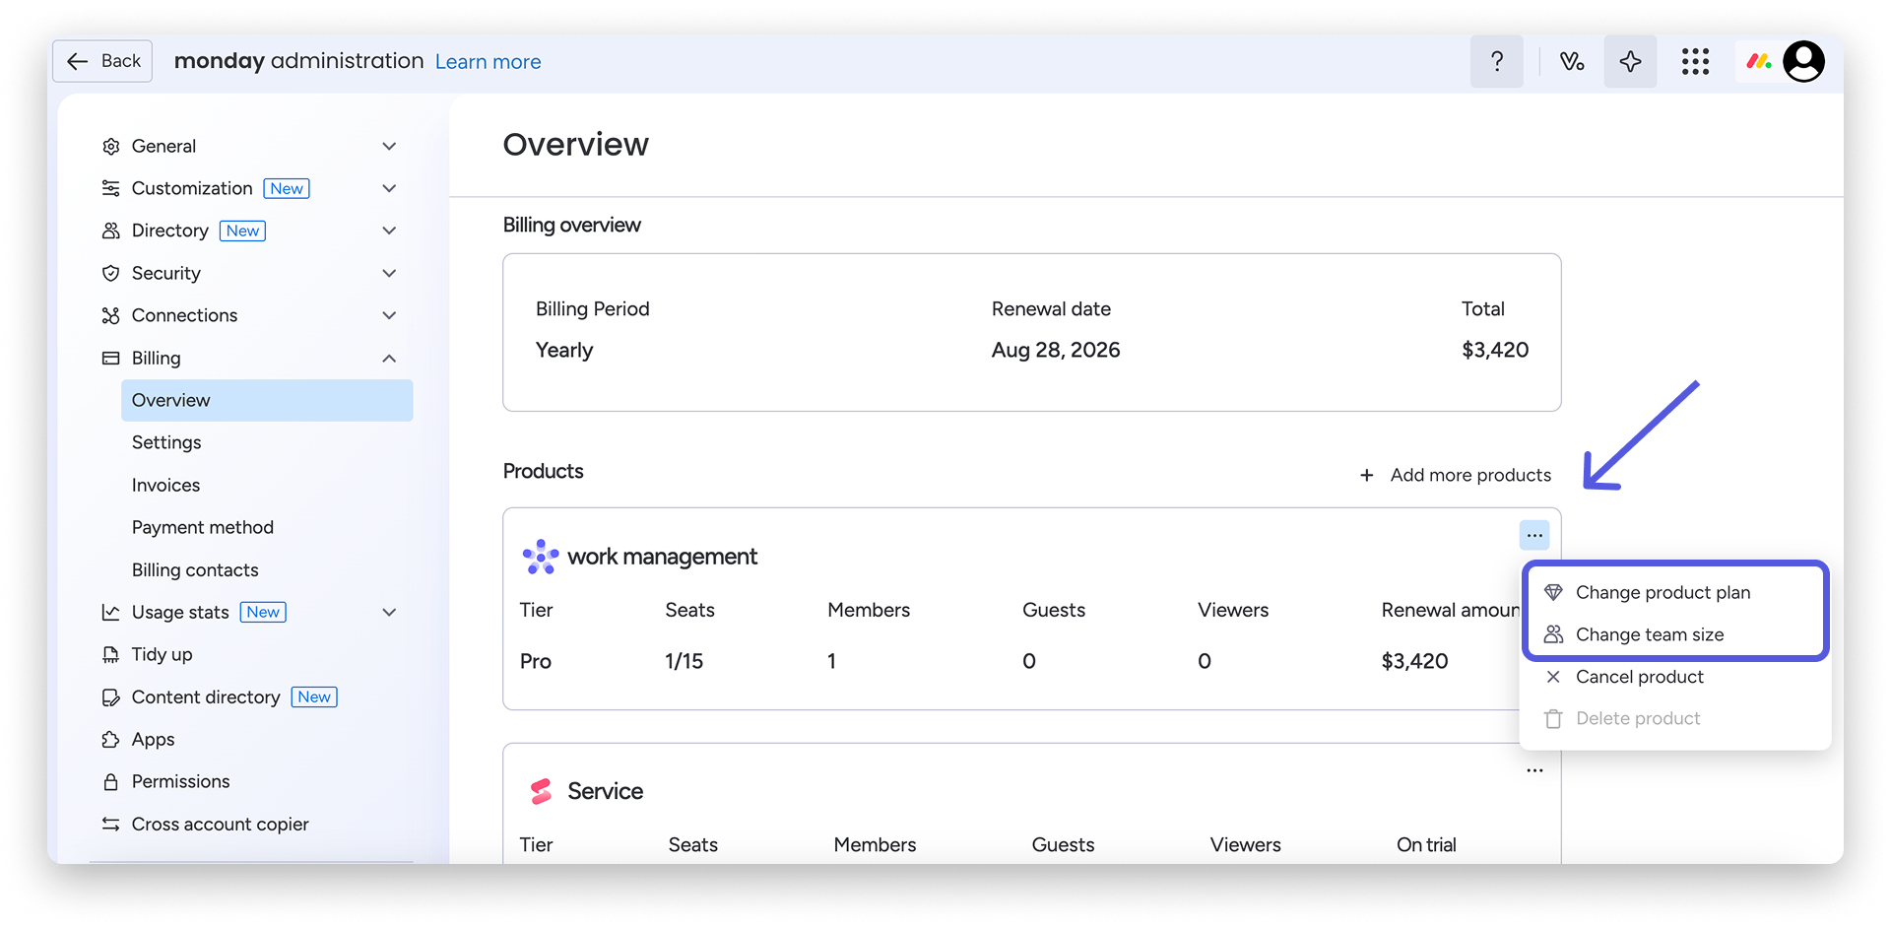Viewport: 1891px width, 928px height.
Task: Click the monday vibe icon in header
Action: pyautogui.click(x=1572, y=61)
